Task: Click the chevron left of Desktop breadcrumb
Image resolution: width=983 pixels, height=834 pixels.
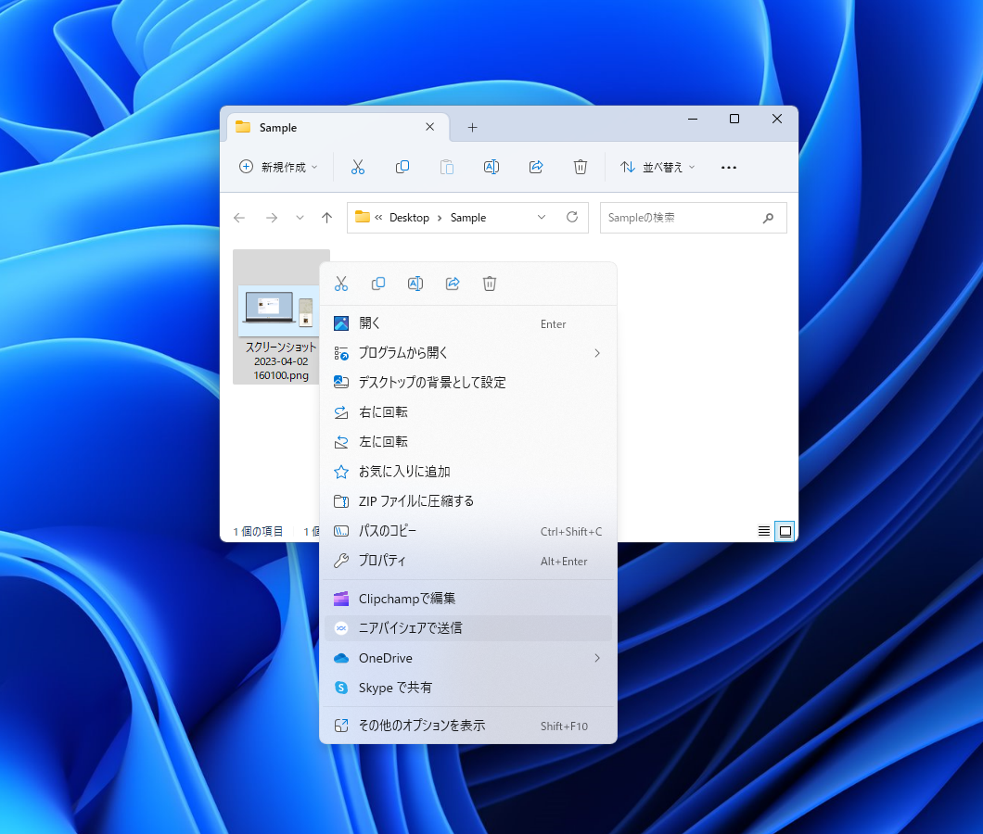Action: tap(378, 218)
